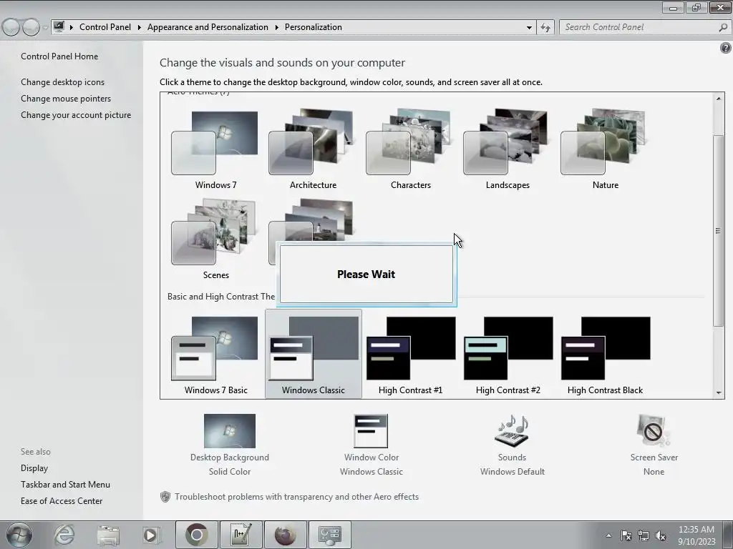Open Display from See also
This screenshot has height=549, width=733.
pyautogui.click(x=34, y=468)
